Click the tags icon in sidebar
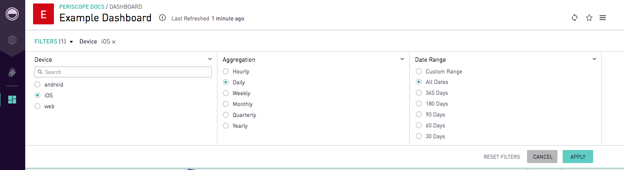Screen dimensions: 624x170 tap(12, 73)
